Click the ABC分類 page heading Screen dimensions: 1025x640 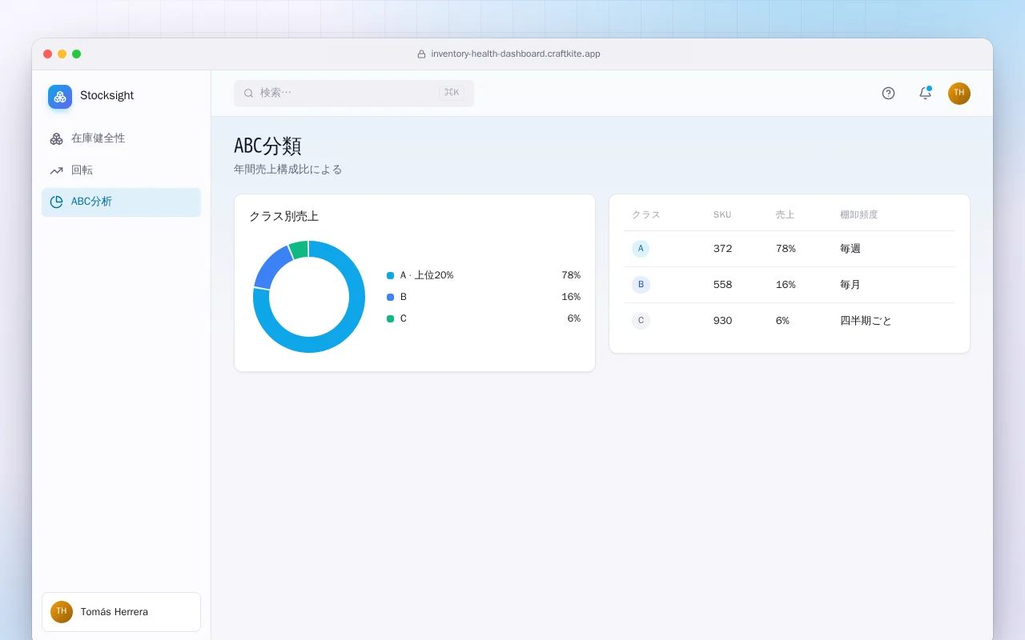267,146
